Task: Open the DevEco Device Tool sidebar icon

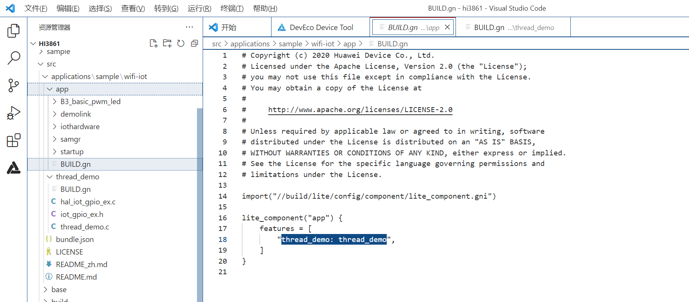Action: pos(14,168)
